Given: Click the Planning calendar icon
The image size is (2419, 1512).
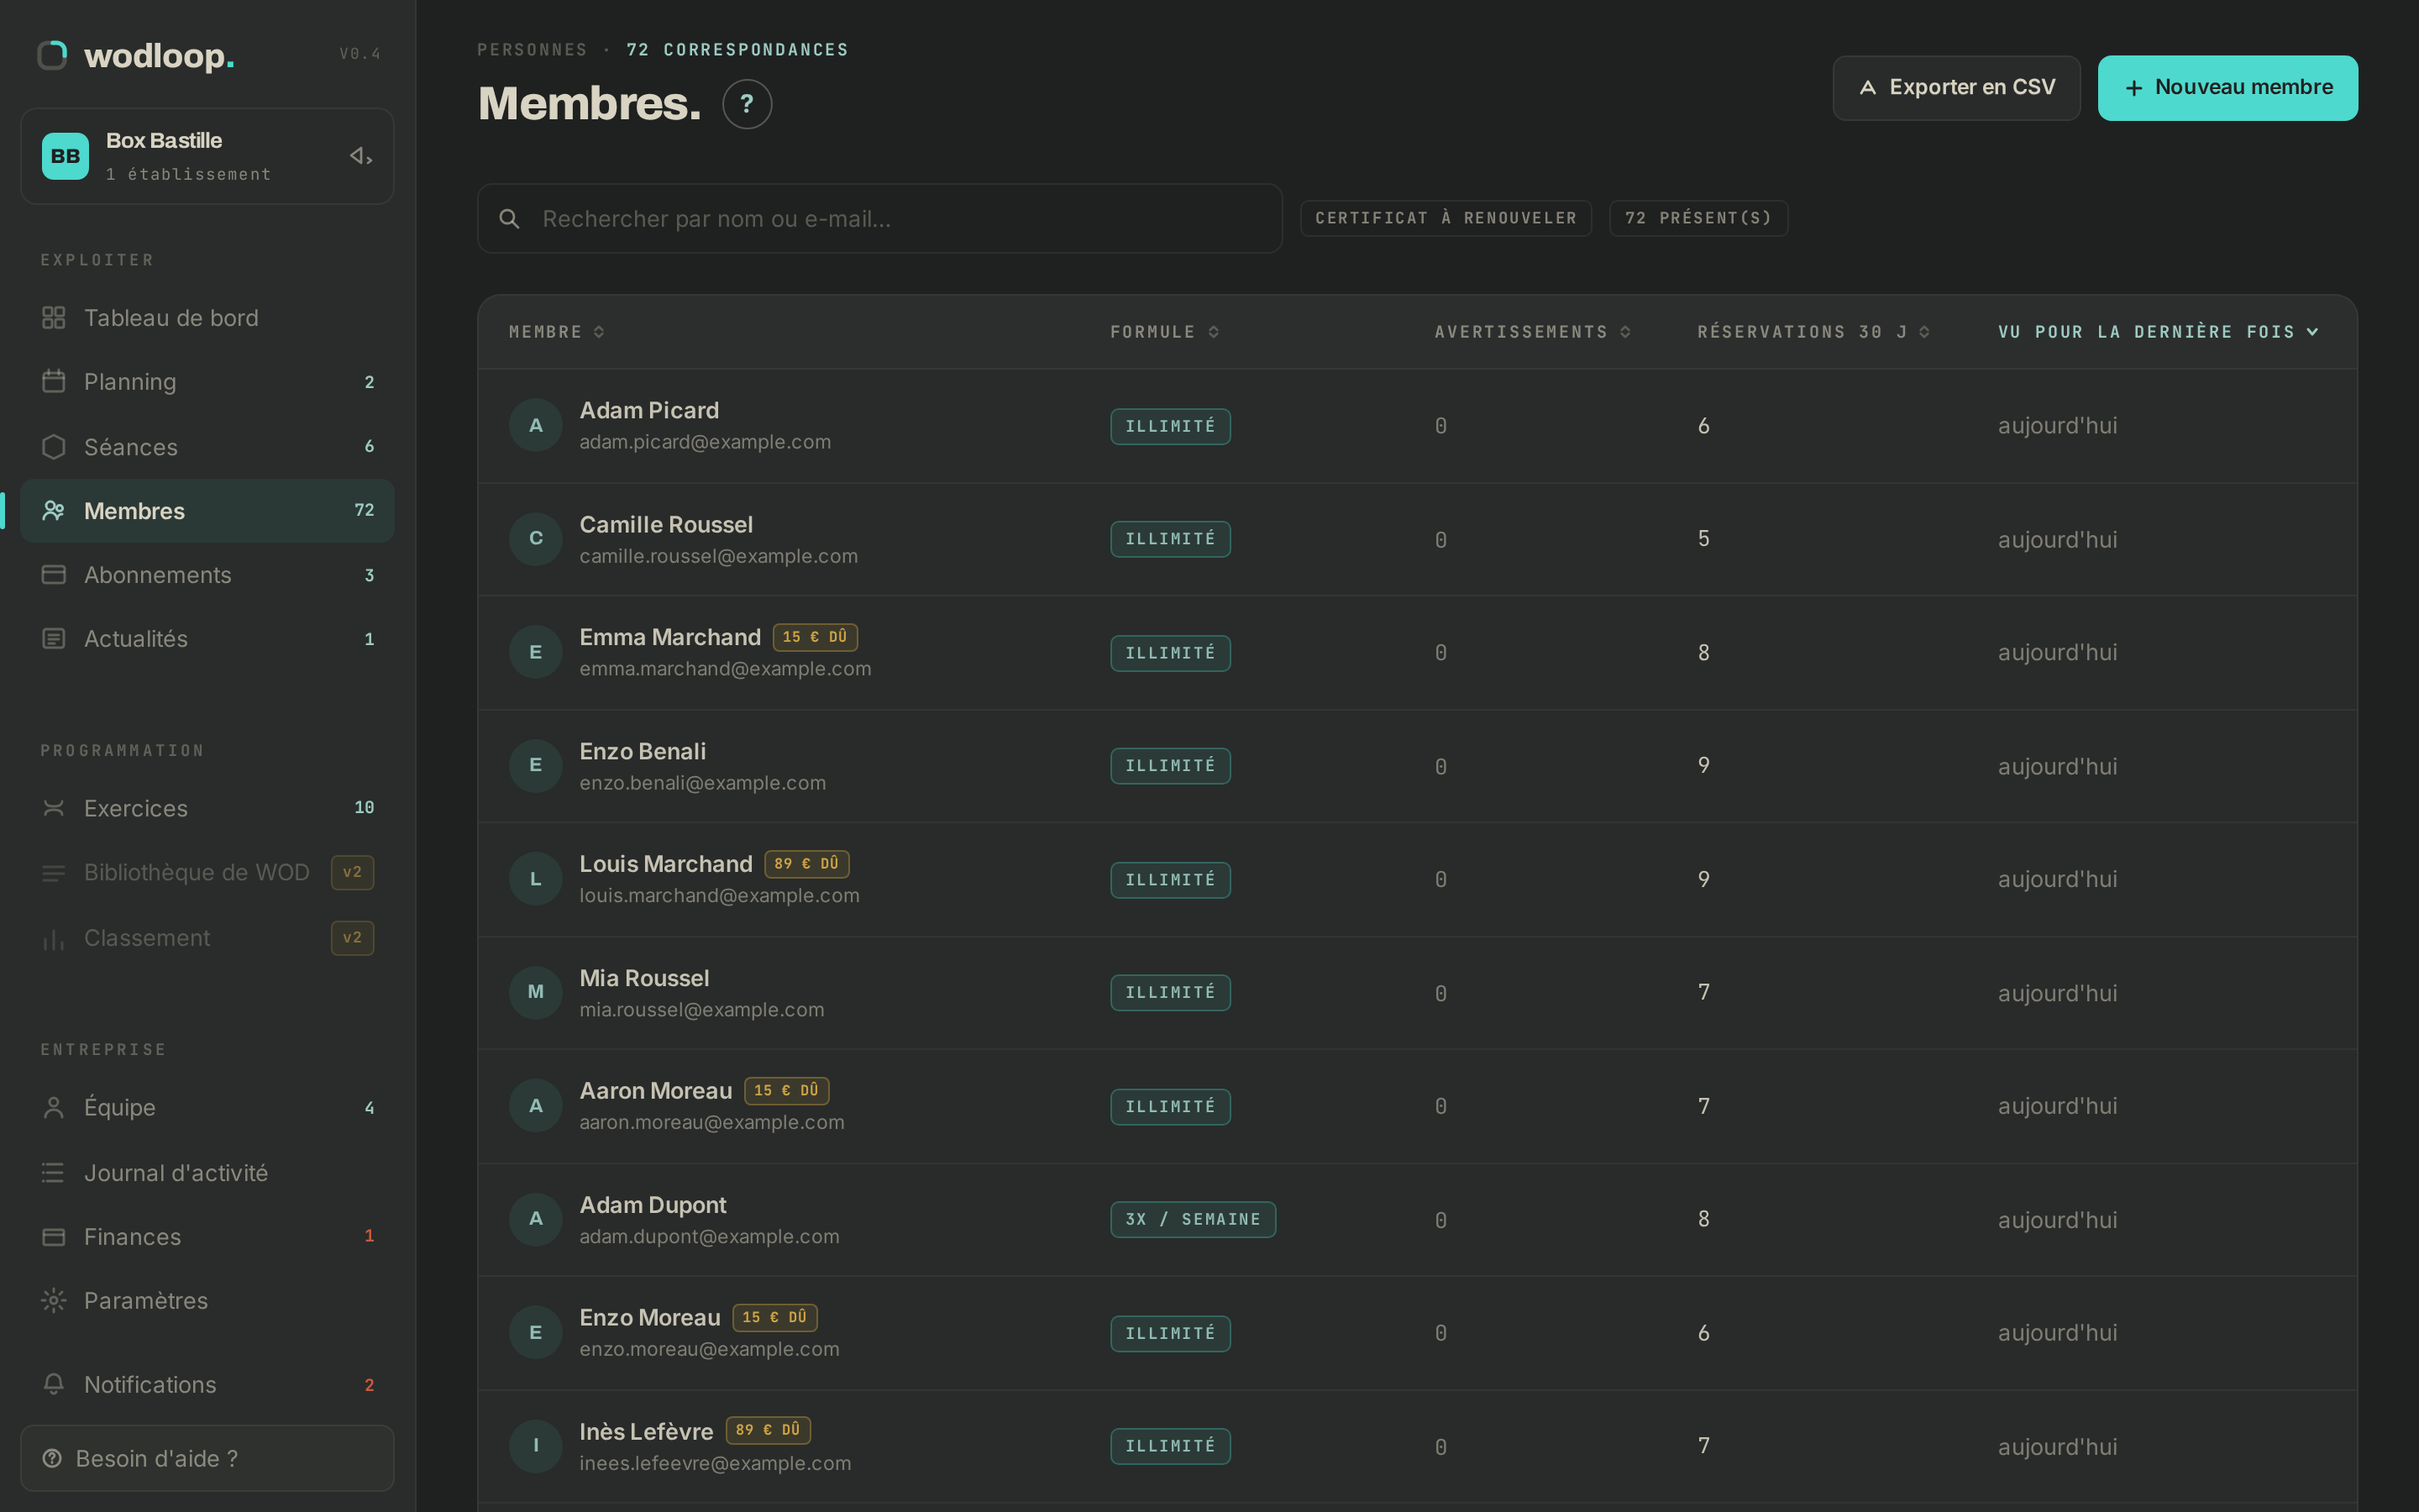Looking at the screenshot, I should click(x=54, y=381).
